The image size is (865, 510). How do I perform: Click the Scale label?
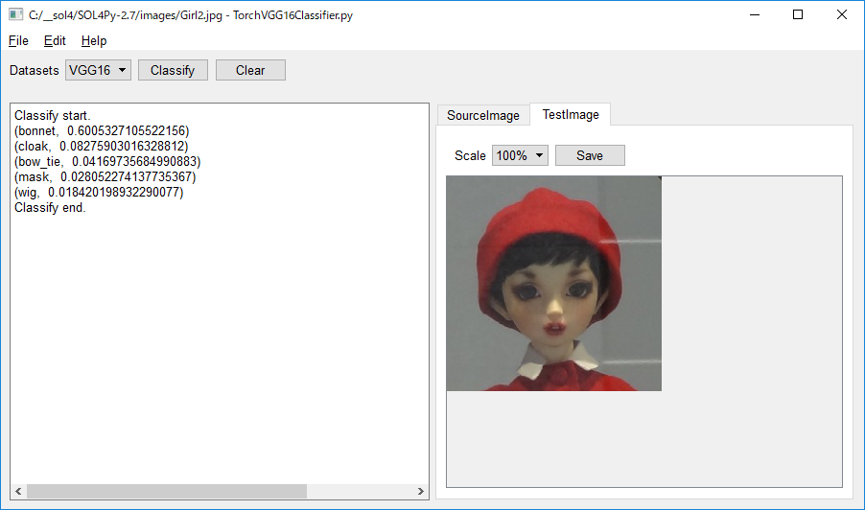[x=470, y=155]
